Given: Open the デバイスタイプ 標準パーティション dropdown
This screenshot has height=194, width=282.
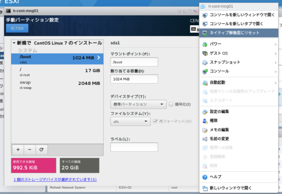Looking at the screenshot, I should coord(138,104).
